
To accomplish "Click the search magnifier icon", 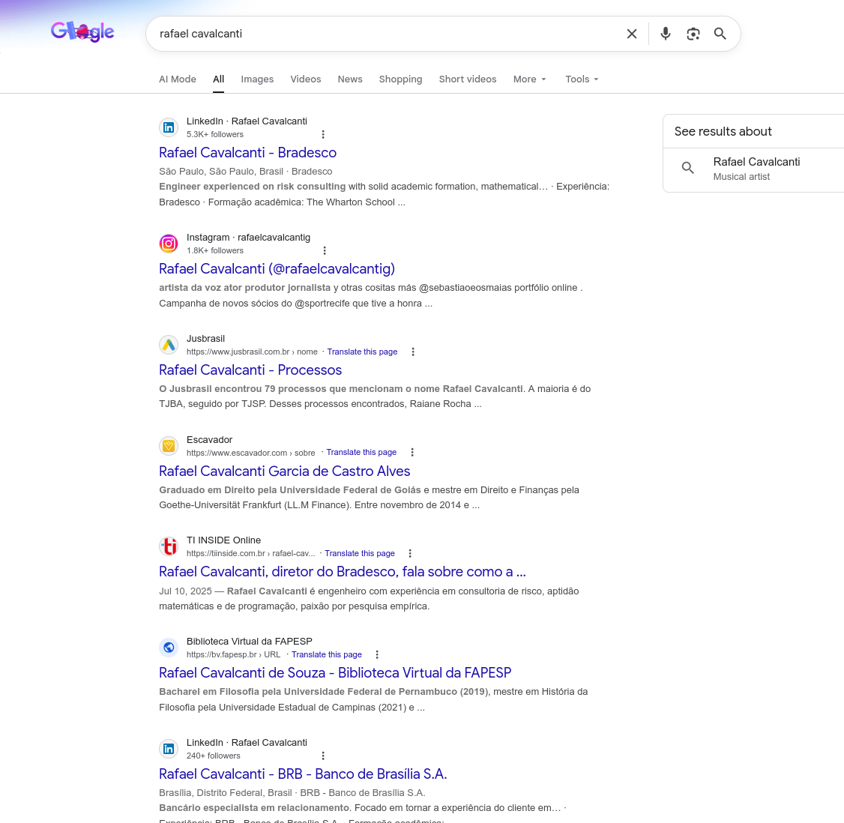I will [720, 34].
